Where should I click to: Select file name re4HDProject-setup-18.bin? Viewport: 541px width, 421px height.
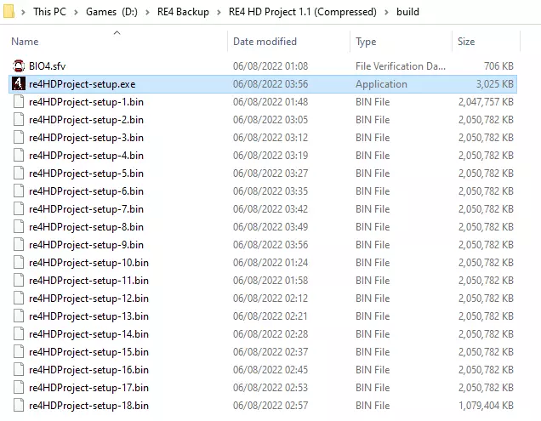tap(88, 406)
